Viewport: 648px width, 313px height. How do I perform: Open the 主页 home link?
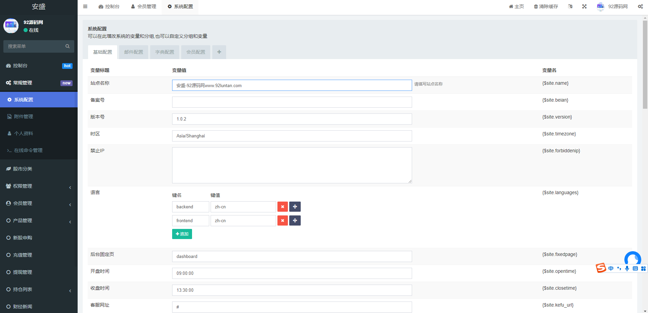516,6
